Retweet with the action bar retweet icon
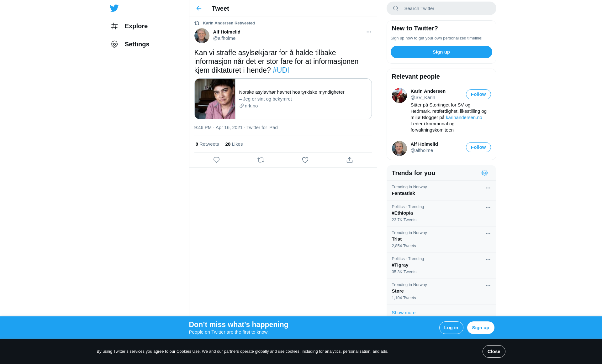The width and height of the screenshot is (602, 364). 261,160
